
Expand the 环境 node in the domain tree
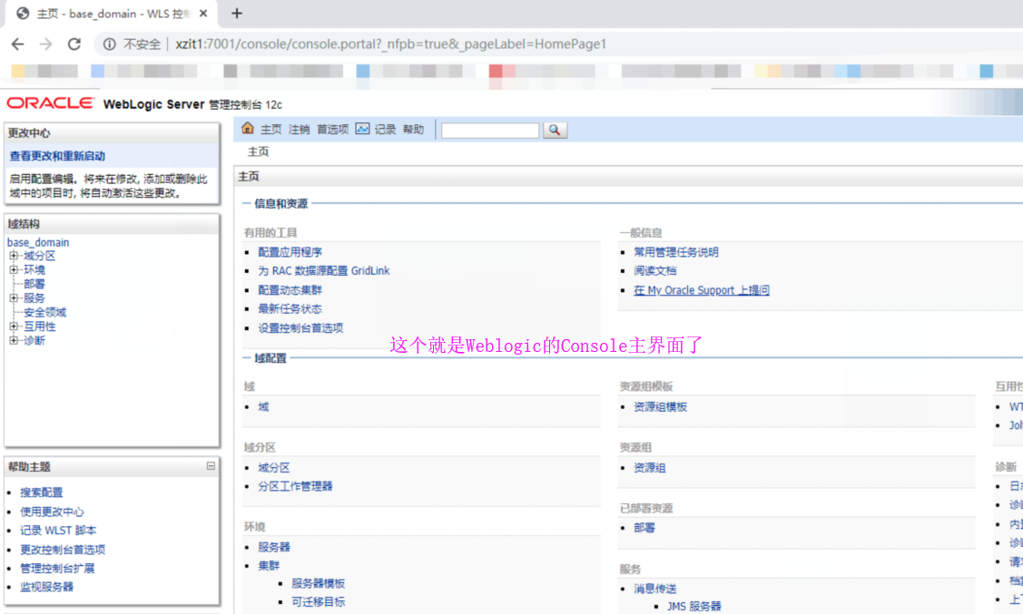tap(14, 269)
